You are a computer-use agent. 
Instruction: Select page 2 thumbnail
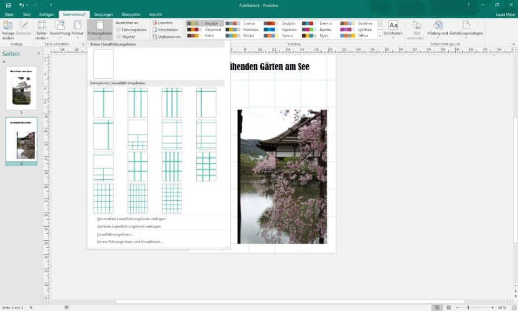22,139
